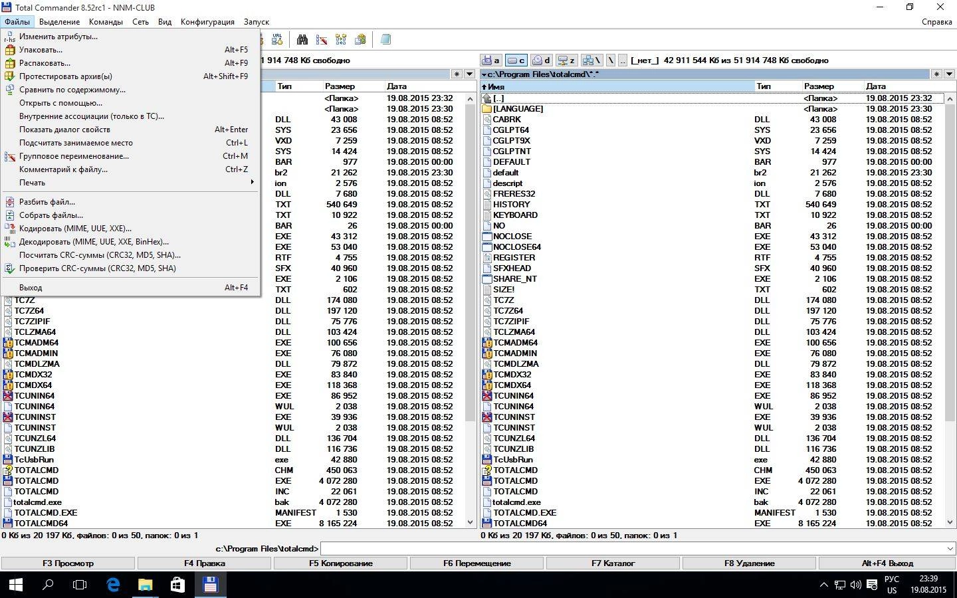Open the Network Neighborhood drive button

591,60
